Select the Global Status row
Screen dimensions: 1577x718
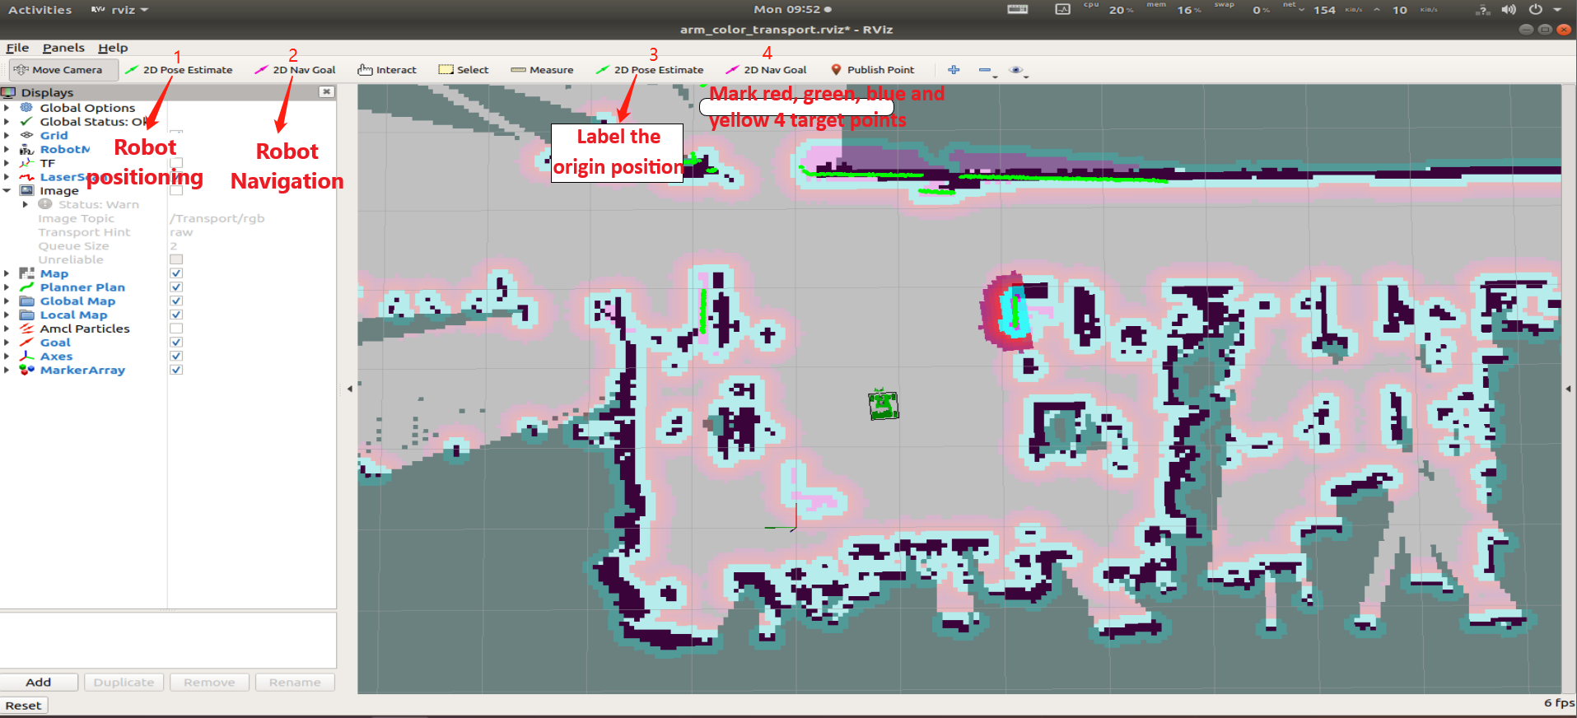pyautogui.click(x=168, y=122)
